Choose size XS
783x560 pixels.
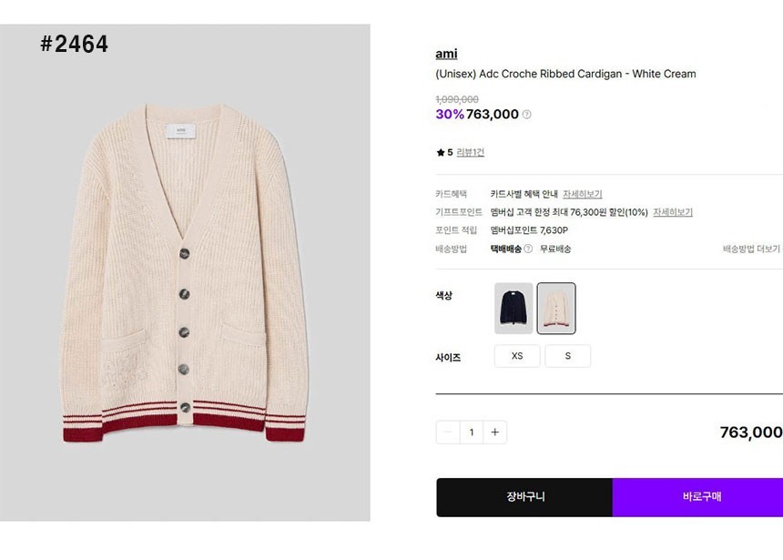517,356
